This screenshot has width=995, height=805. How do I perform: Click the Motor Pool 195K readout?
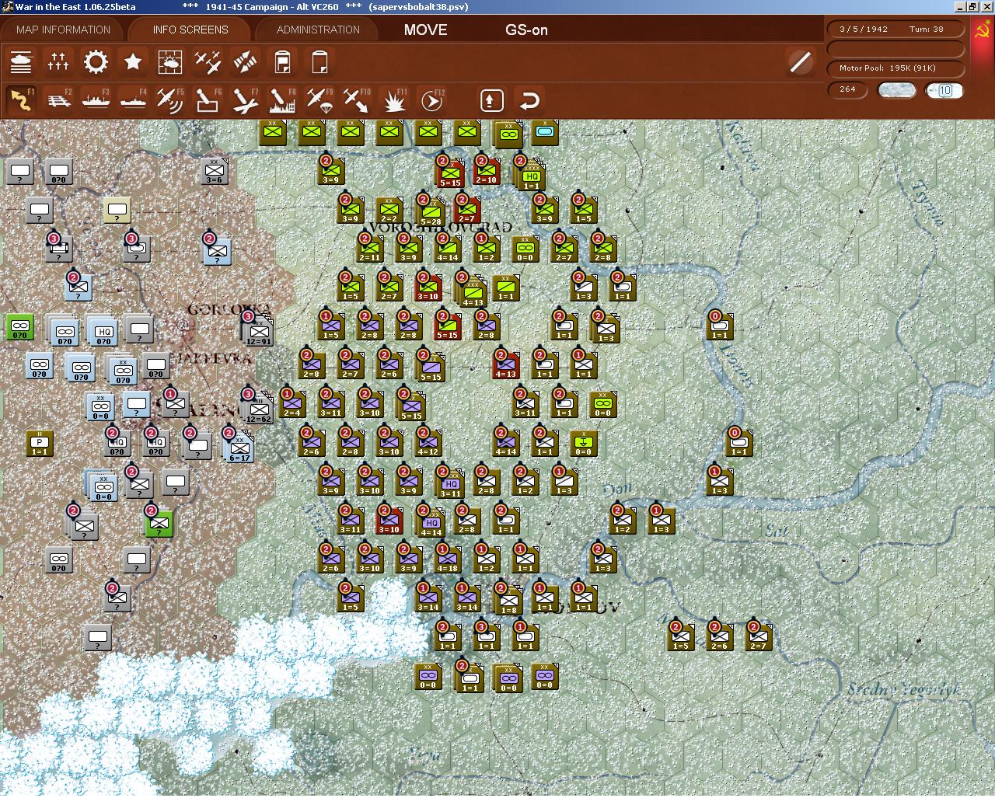click(x=895, y=68)
